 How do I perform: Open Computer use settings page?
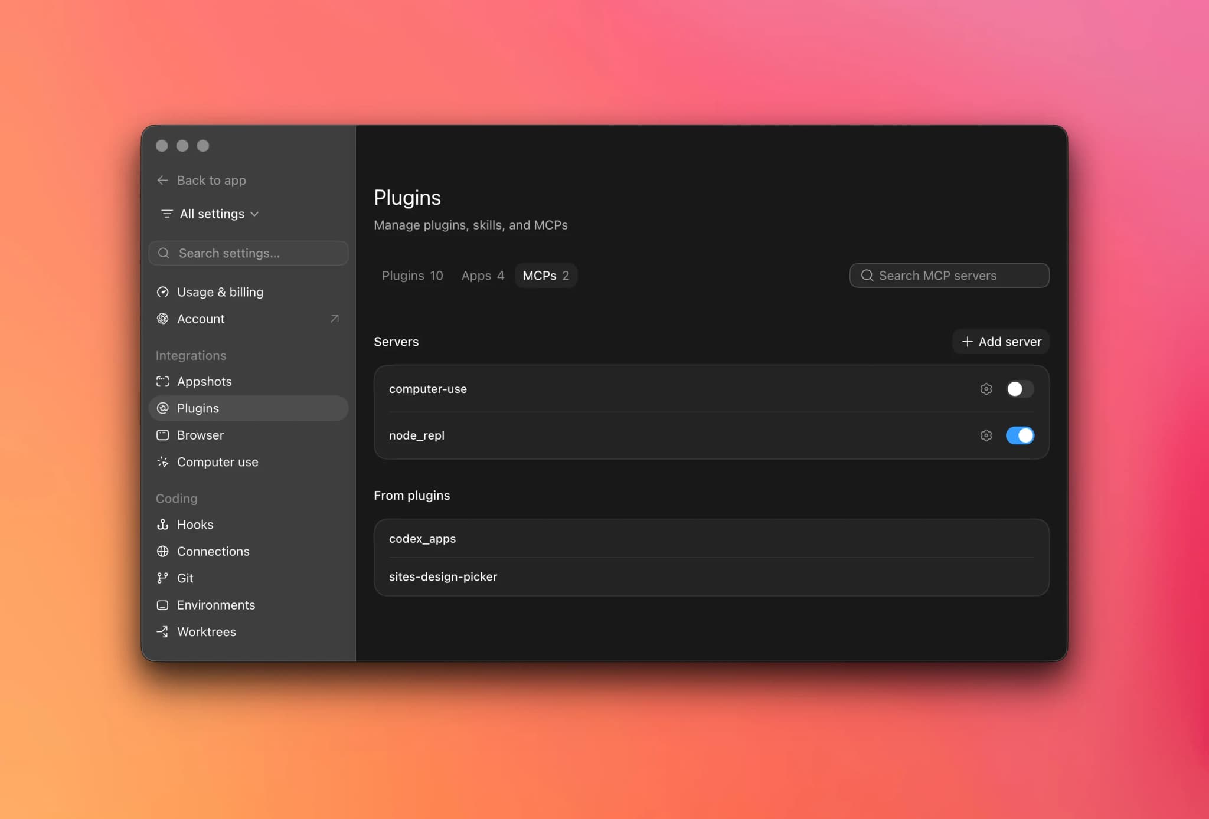click(249, 462)
